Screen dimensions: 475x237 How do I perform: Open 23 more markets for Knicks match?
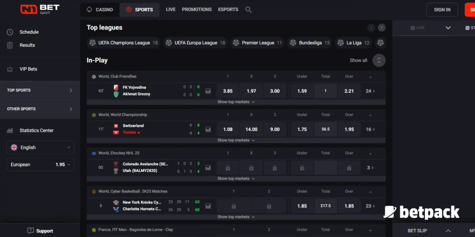coord(370,206)
